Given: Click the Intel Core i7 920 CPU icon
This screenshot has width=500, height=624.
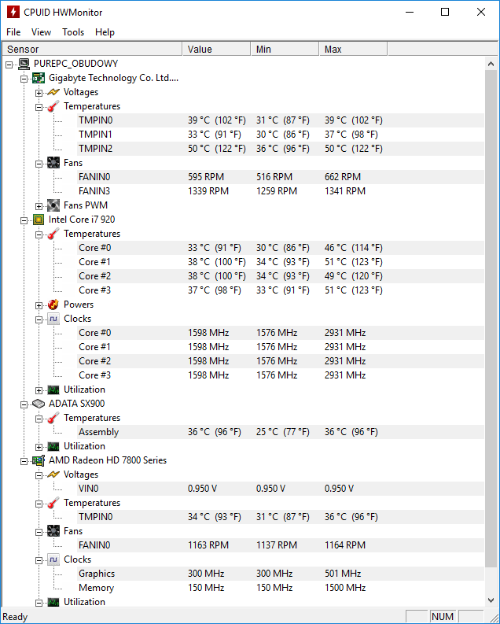Looking at the screenshot, I should [38, 220].
